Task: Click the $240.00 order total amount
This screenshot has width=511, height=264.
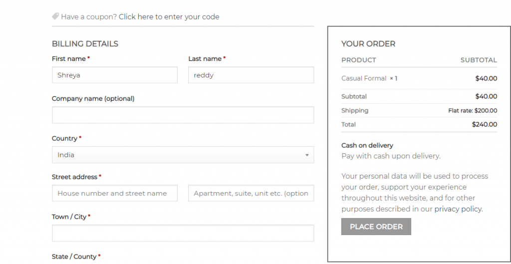Action: (x=485, y=124)
